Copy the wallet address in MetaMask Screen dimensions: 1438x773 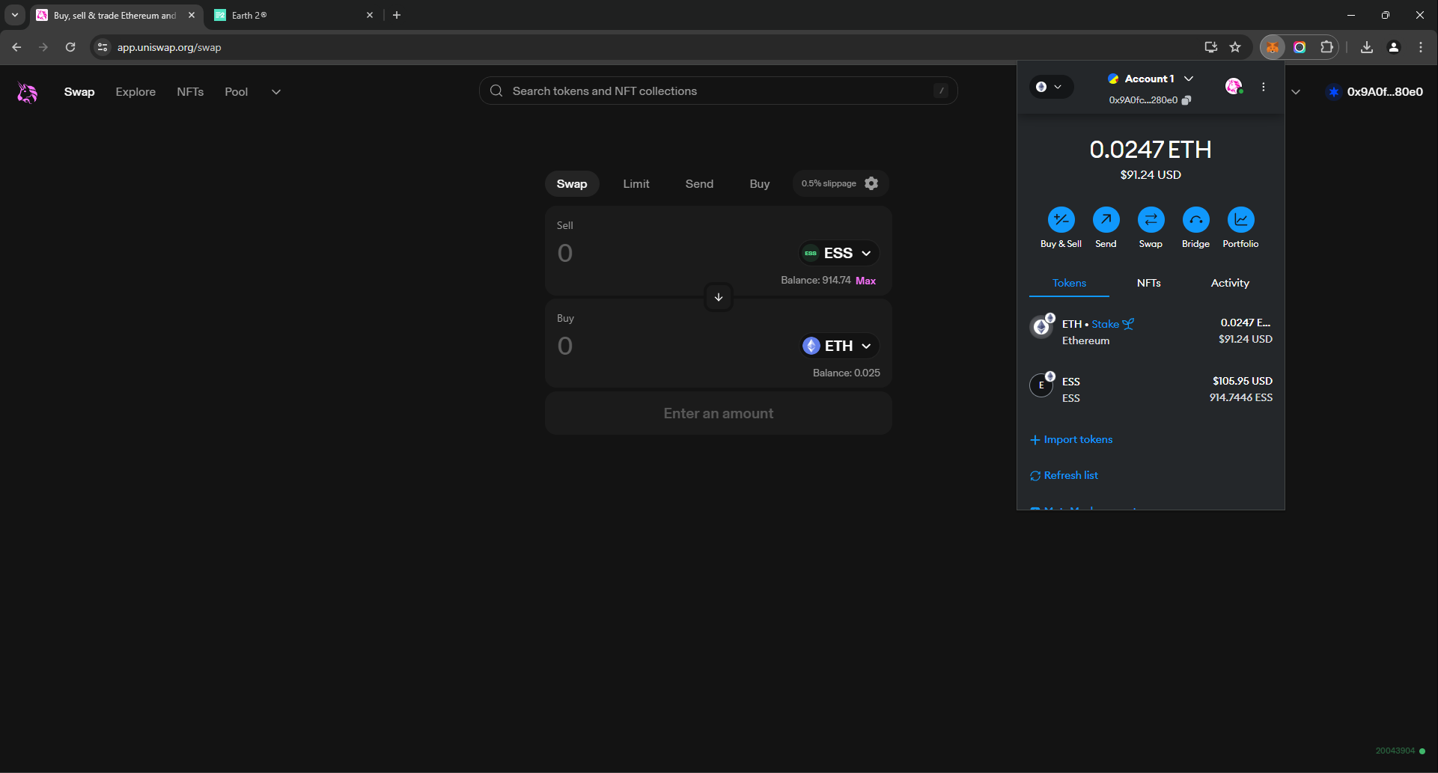1186,100
